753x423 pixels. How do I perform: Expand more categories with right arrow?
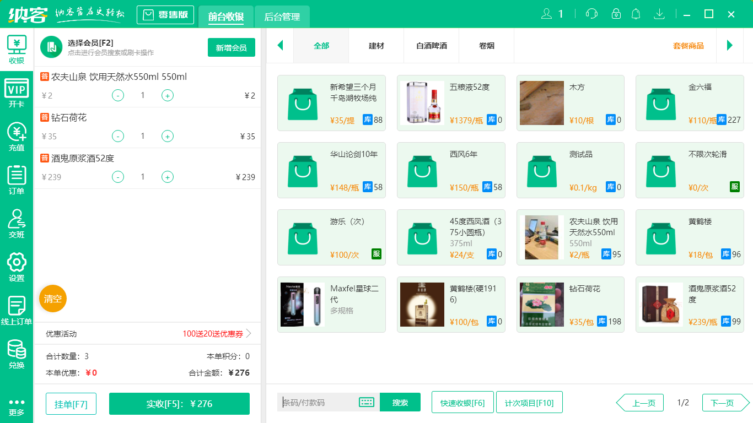[x=730, y=46]
